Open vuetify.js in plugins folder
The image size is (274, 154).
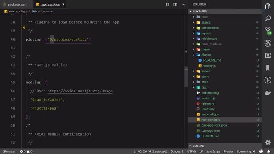224,65
